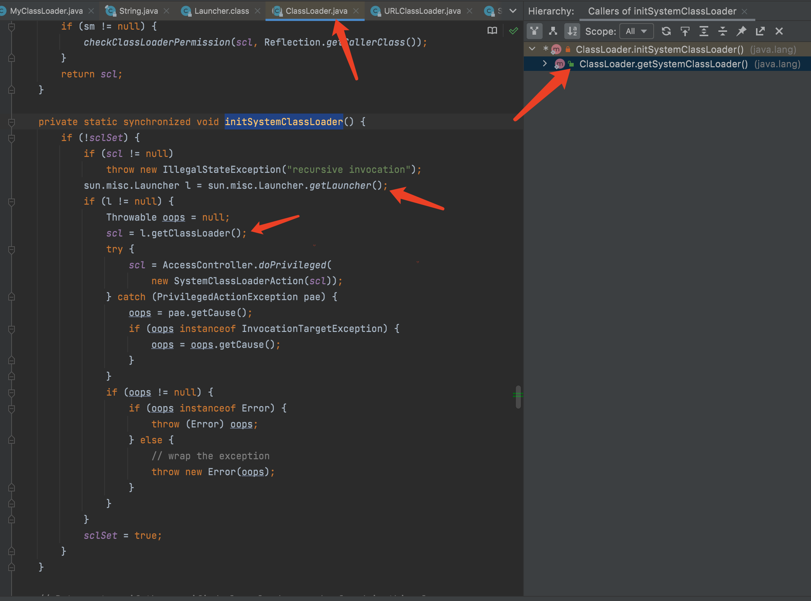Switch to the URLClassLoader.java tab

(x=422, y=11)
